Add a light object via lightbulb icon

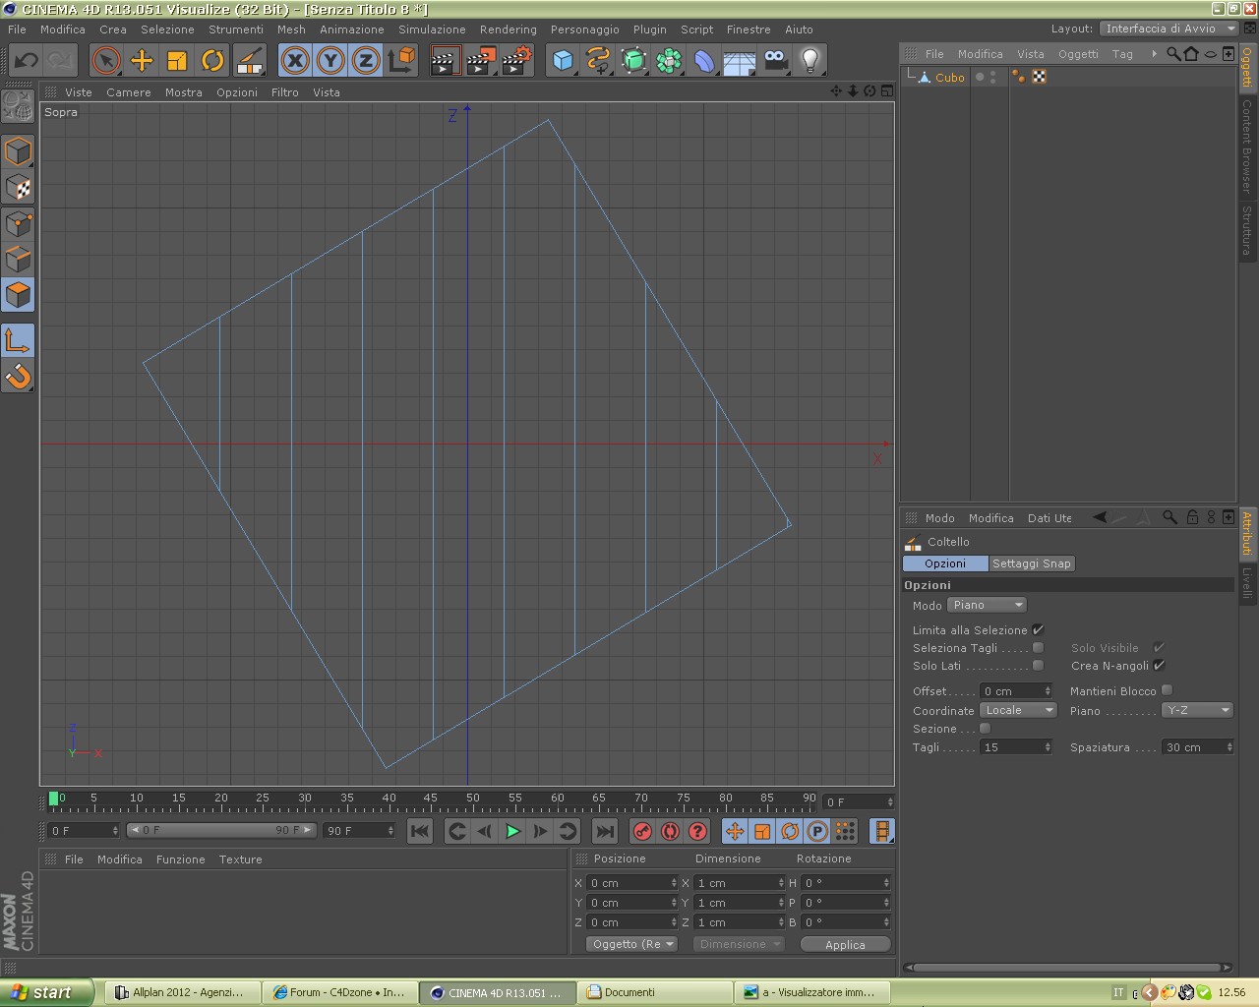[x=809, y=61]
